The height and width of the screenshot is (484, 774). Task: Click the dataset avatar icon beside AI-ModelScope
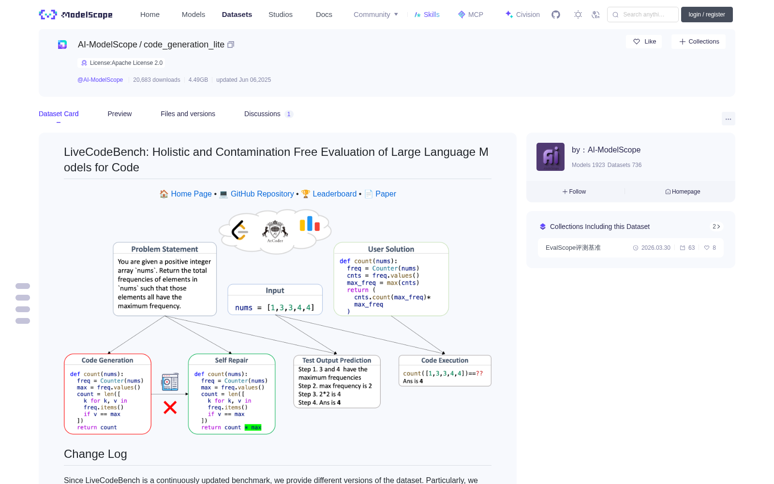pyautogui.click(x=62, y=45)
